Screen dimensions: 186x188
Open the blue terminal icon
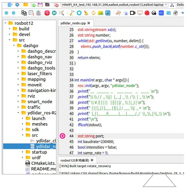tap(108, 13)
